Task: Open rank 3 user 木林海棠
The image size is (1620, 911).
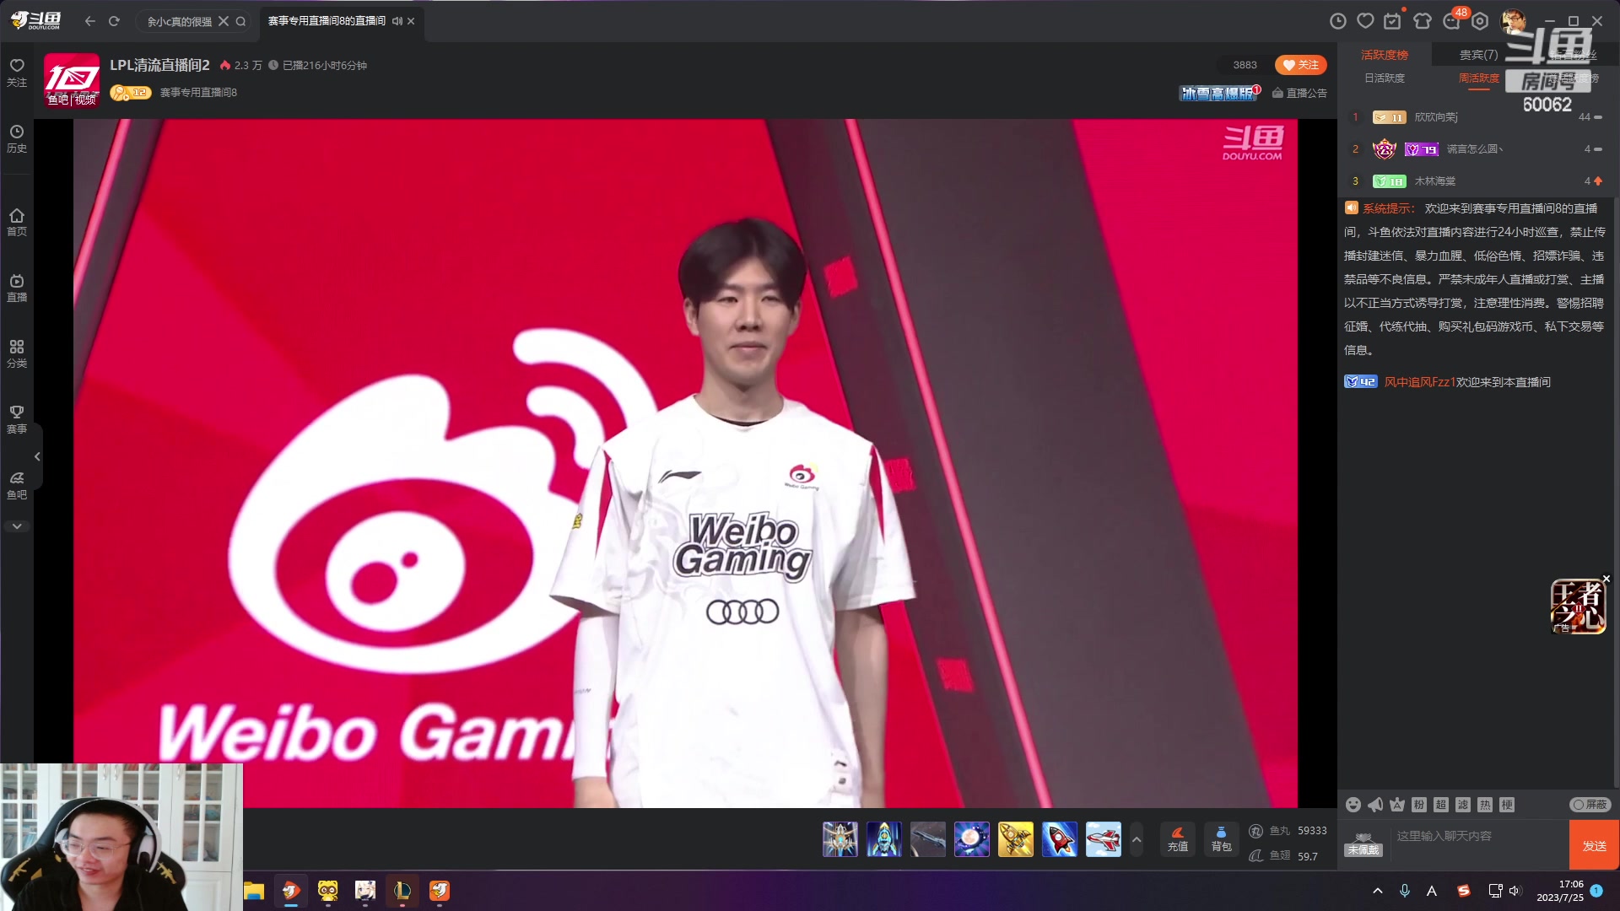Action: pos(1434,181)
